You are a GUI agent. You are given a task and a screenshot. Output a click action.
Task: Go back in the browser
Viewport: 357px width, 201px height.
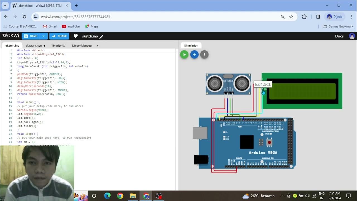point(6,17)
